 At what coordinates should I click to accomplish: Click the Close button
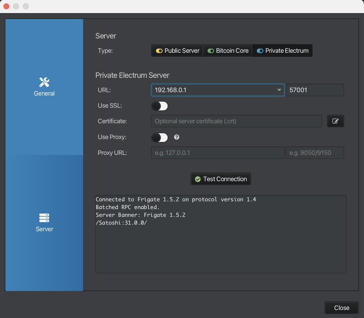[342, 308]
